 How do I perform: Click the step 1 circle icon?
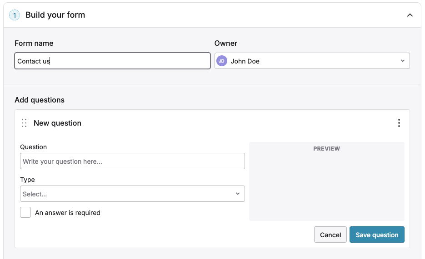(15, 15)
